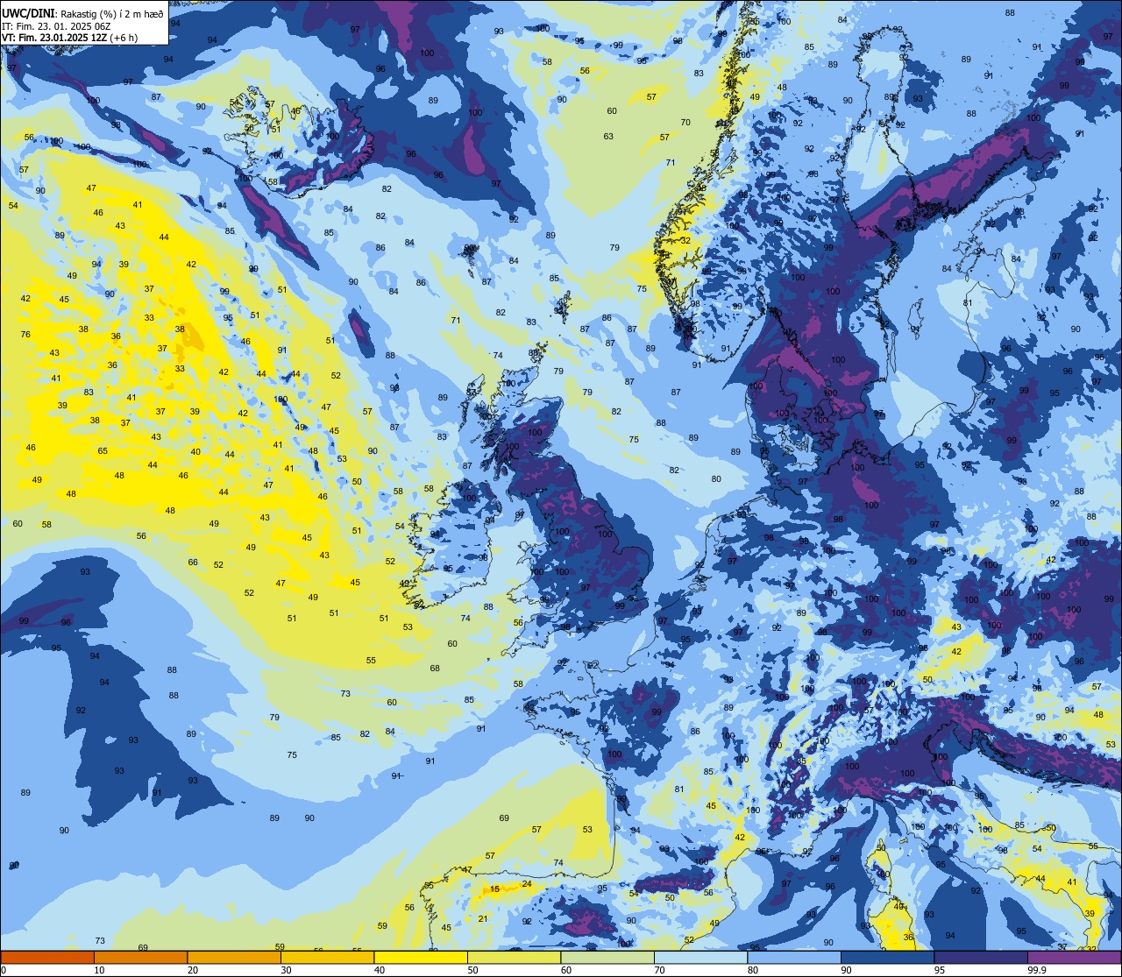This screenshot has height=977, width=1122.
Task: Click the humidity value '63' in Norwegian Sea
Action: 608,136
